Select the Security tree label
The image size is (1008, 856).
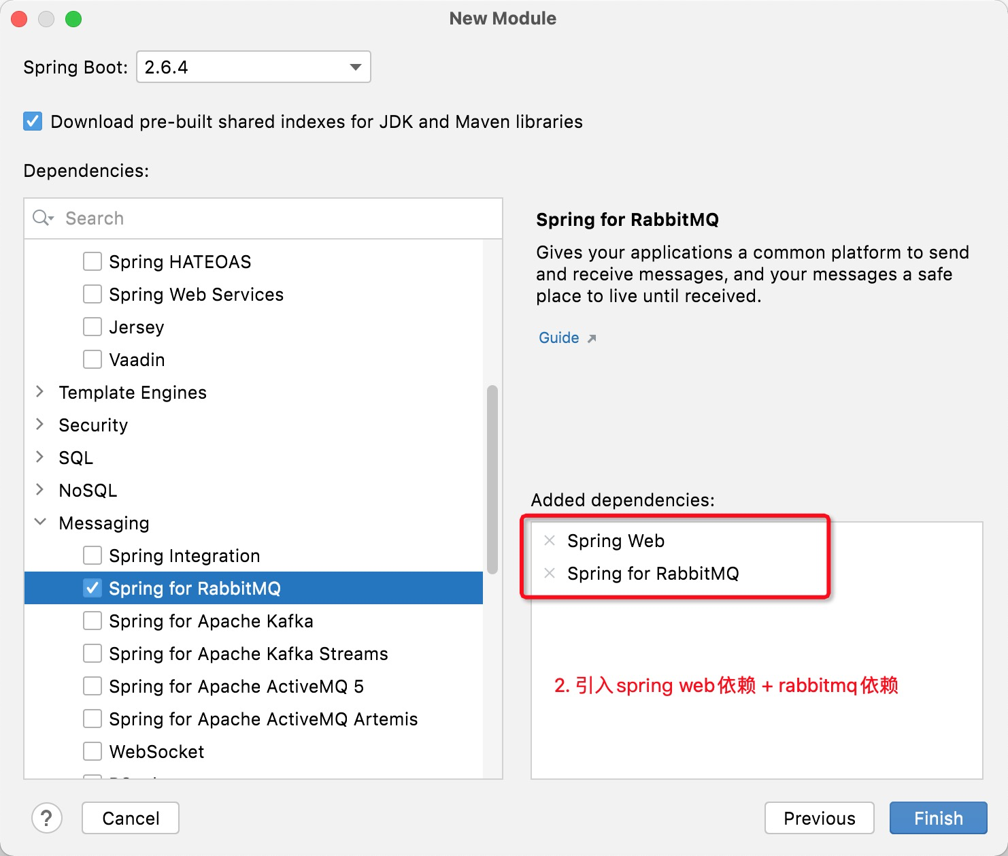pos(93,425)
